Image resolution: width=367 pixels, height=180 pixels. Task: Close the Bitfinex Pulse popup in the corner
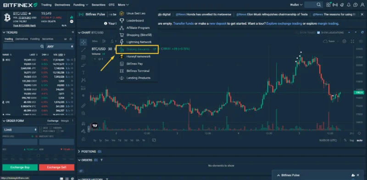[358, 175]
